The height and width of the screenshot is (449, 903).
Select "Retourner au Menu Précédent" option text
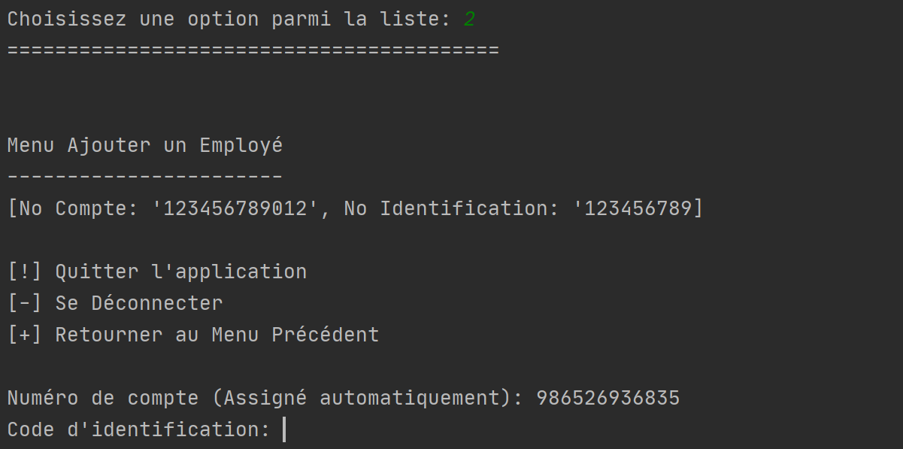click(x=217, y=335)
